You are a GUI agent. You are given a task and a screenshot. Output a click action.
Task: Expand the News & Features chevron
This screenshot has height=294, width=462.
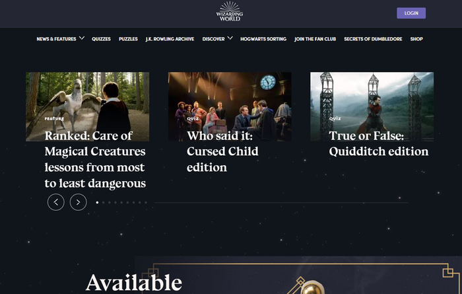(82, 38)
